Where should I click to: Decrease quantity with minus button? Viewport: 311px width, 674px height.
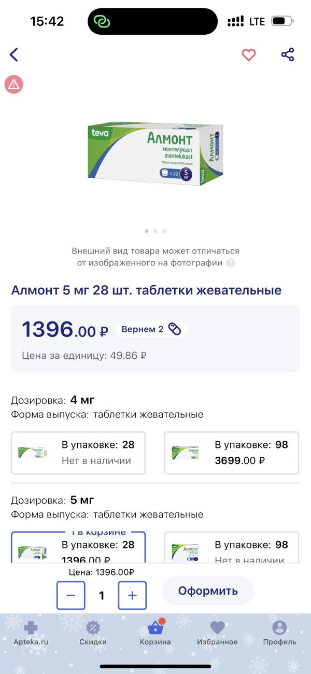click(x=71, y=595)
